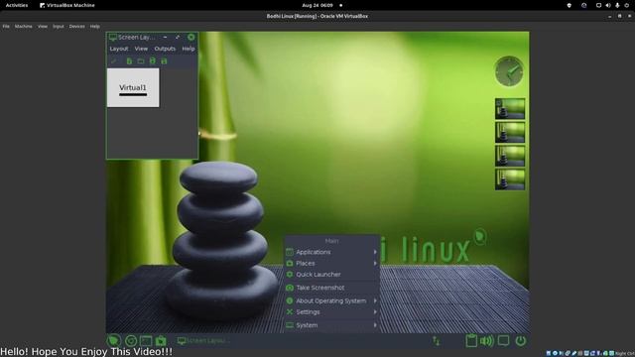The height and width of the screenshot is (357, 635).
Task: Open VirtualBox Input menu
Action: point(59,27)
